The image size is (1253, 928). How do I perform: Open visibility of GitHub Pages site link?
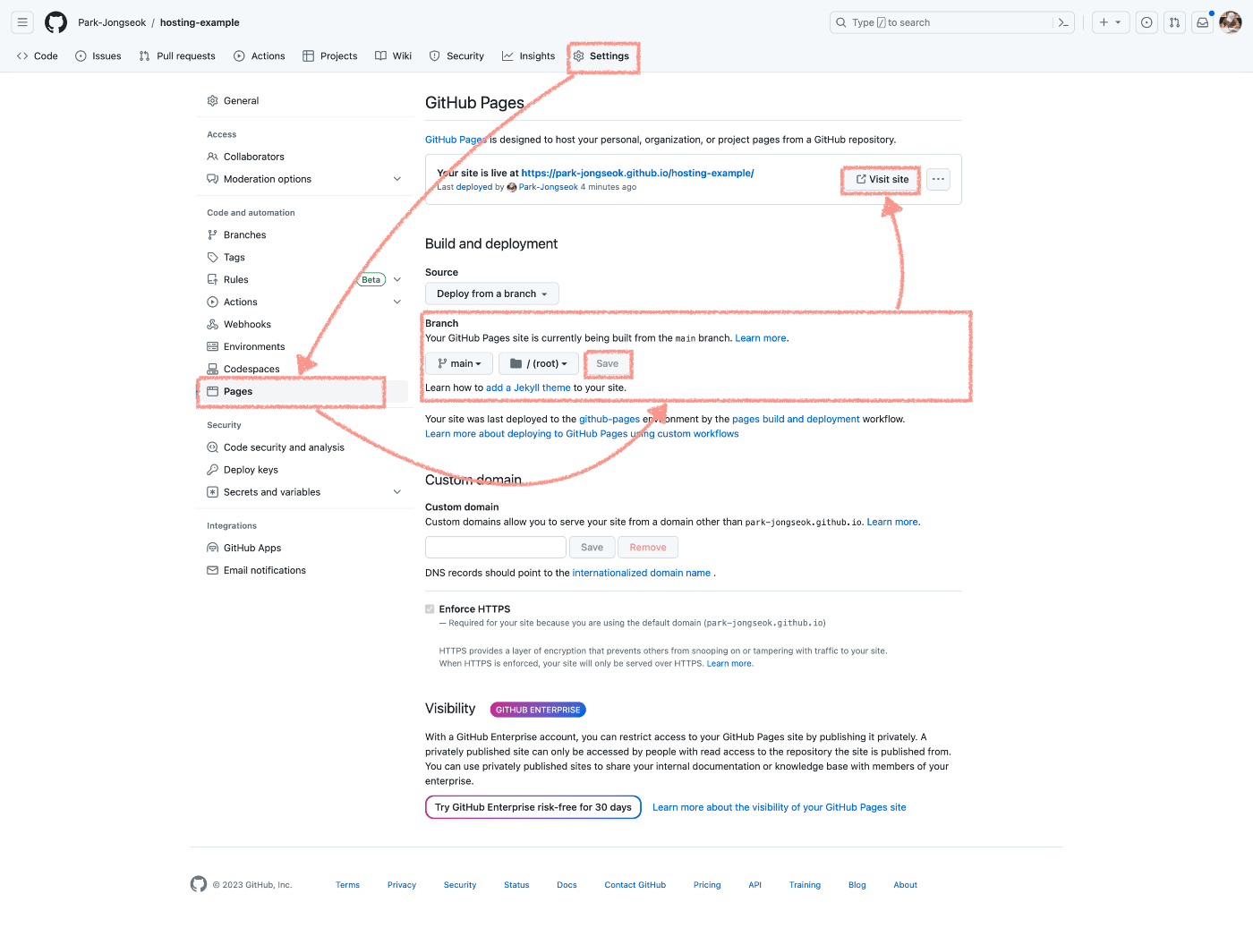780,807
